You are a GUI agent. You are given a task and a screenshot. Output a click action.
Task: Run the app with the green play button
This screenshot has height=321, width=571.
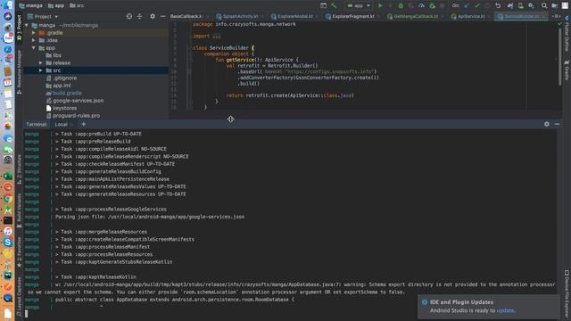(x=380, y=5)
